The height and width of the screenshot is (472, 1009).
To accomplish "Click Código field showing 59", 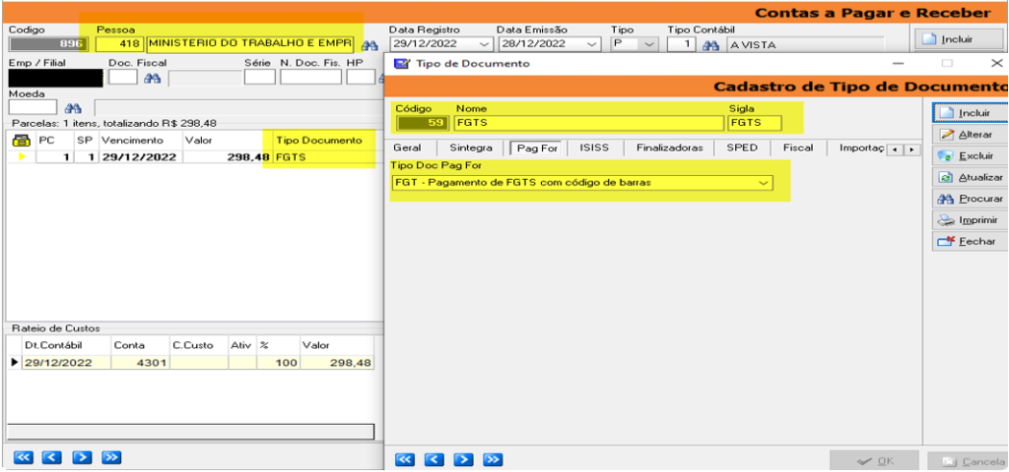I will coord(422,123).
